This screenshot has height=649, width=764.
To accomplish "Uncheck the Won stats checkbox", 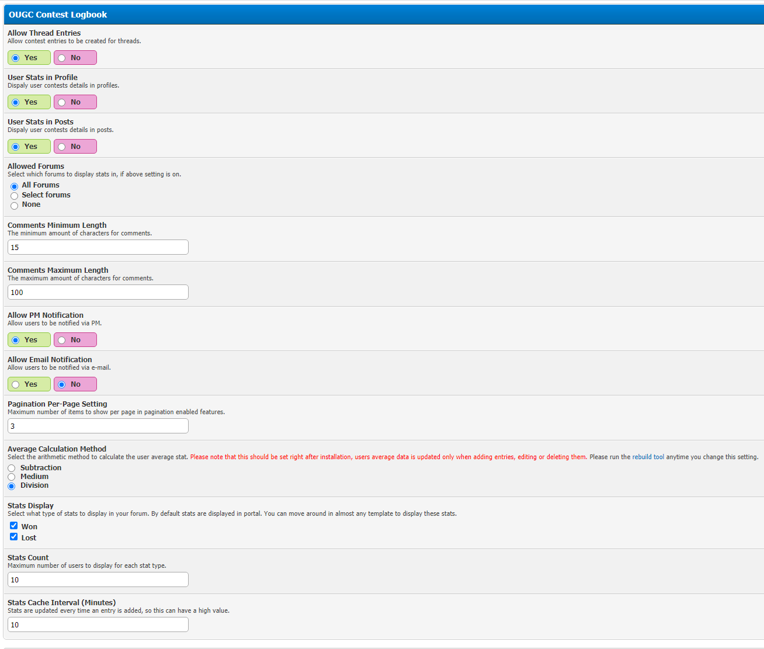I will 14,526.
